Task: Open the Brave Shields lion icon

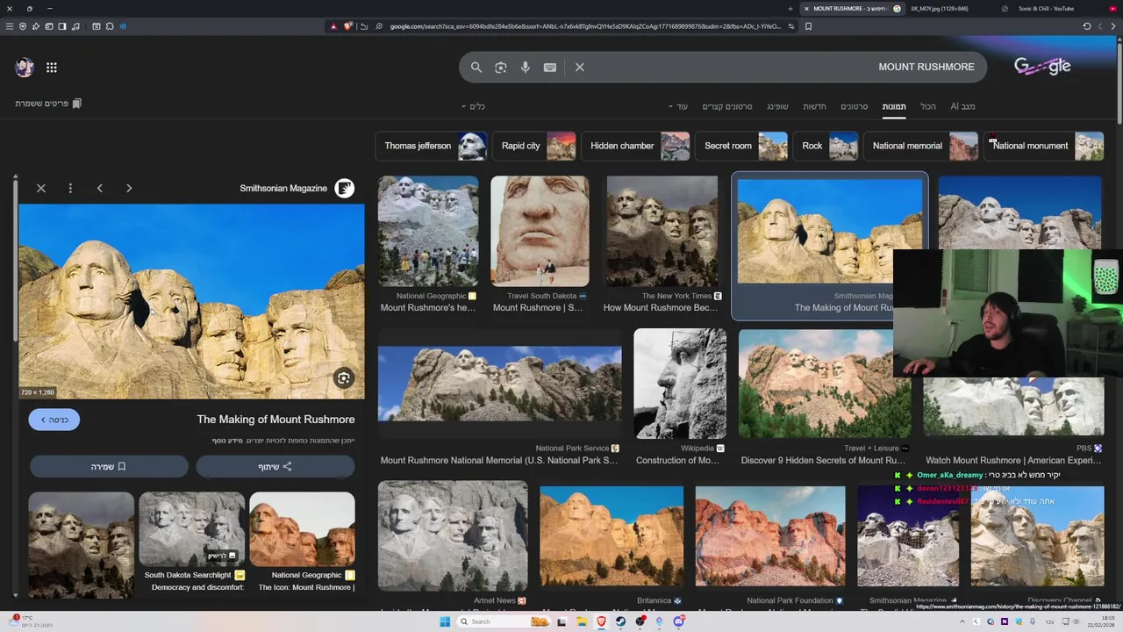Action: point(347,26)
